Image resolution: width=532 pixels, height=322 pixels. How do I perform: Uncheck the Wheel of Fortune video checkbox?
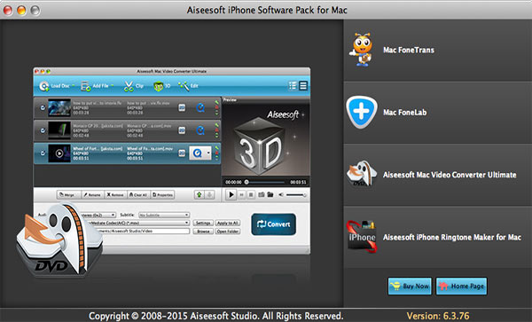43,153
